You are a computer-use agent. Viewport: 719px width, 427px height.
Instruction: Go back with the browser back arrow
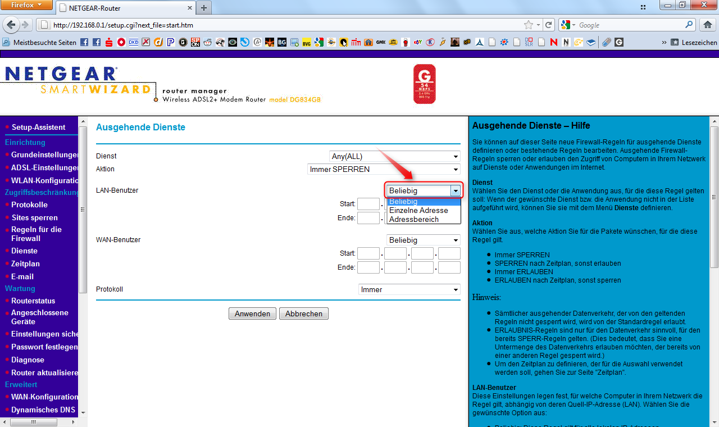tap(11, 25)
